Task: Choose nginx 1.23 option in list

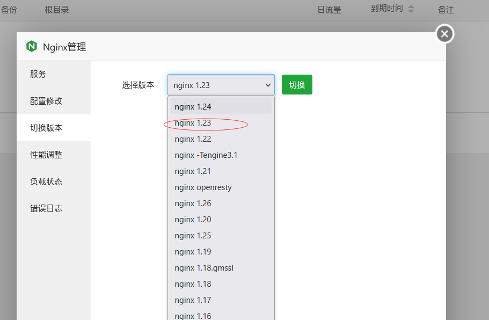Action: click(221, 123)
